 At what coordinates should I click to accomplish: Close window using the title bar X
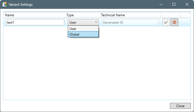click(x=187, y=5)
